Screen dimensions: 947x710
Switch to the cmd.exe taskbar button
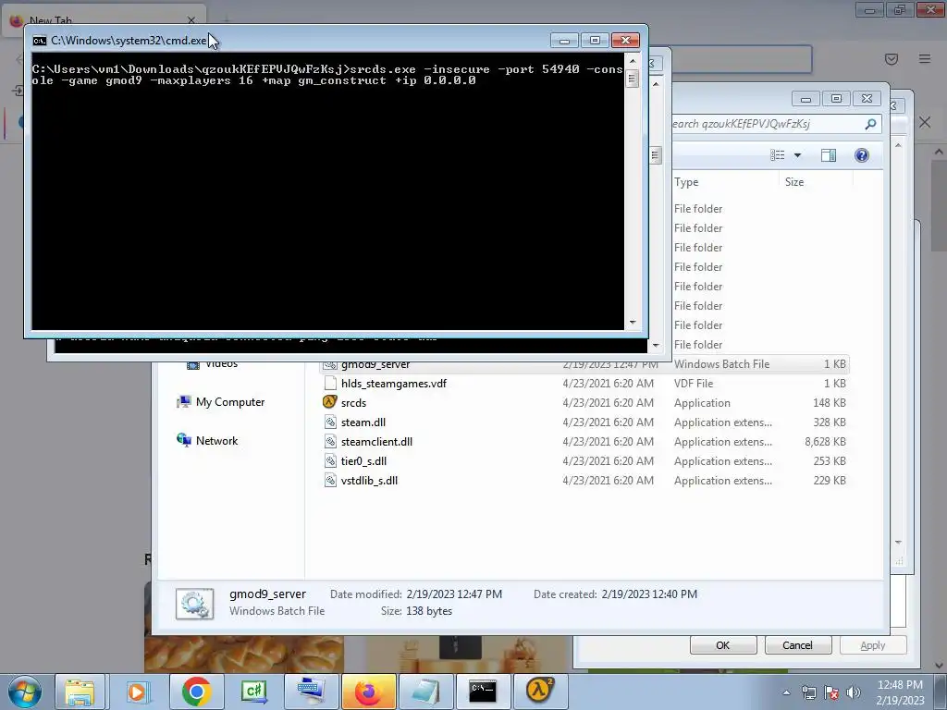(483, 692)
